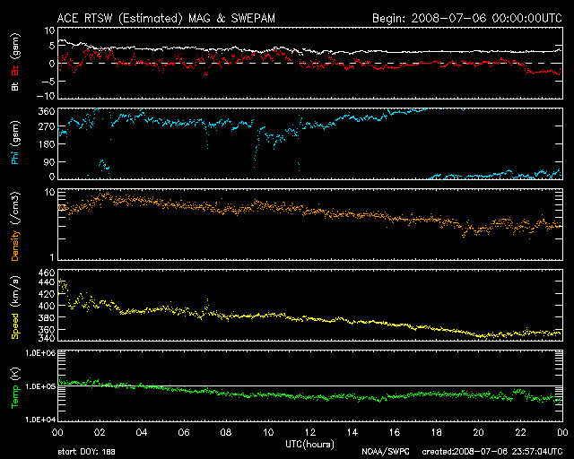Click the 08 hour label on time axis
This screenshot has height=459, width=574.
[x=226, y=432]
